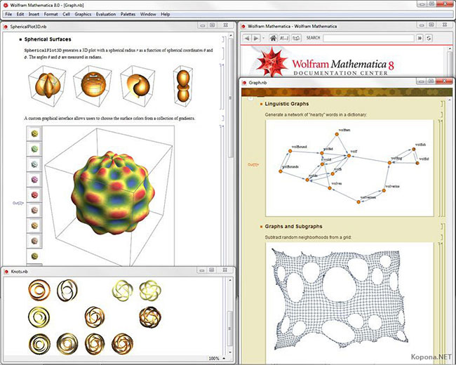Select the Graphs and Subgraphs heading cell bracket
This screenshot has height=365, width=456.
point(442,227)
